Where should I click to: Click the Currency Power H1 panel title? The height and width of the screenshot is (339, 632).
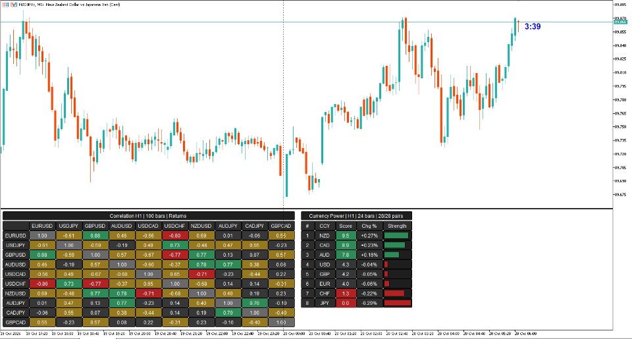point(356,216)
